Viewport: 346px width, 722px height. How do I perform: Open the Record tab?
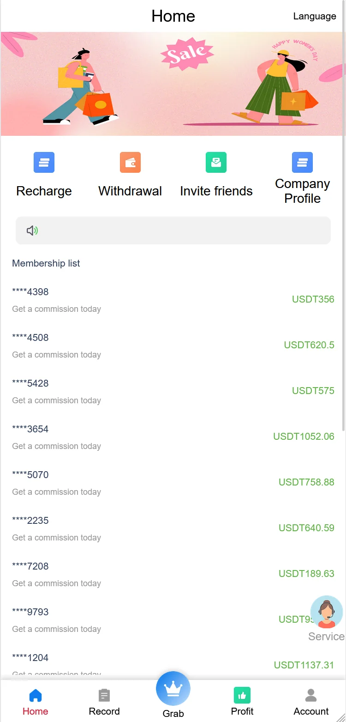click(104, 701)
